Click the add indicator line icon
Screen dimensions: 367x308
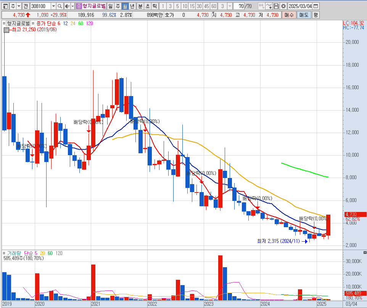(269, 6)
